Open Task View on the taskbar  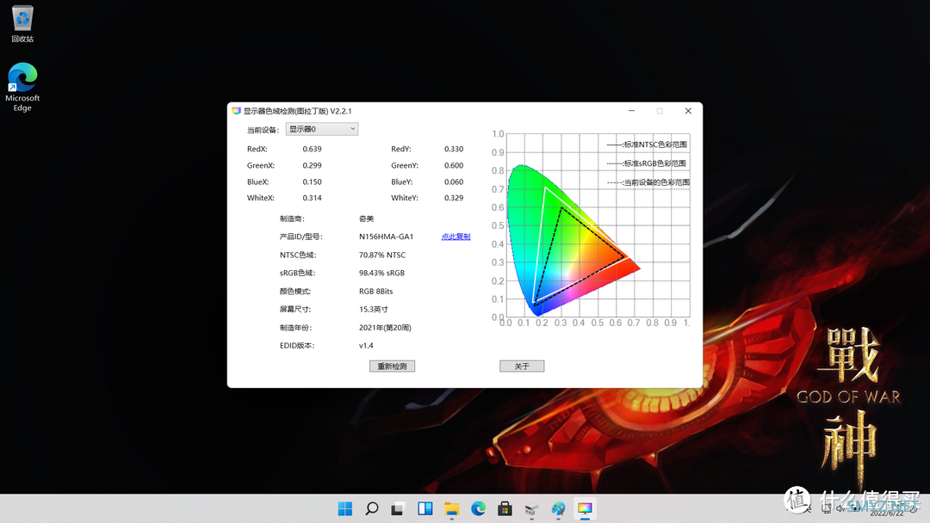point(398,508)
